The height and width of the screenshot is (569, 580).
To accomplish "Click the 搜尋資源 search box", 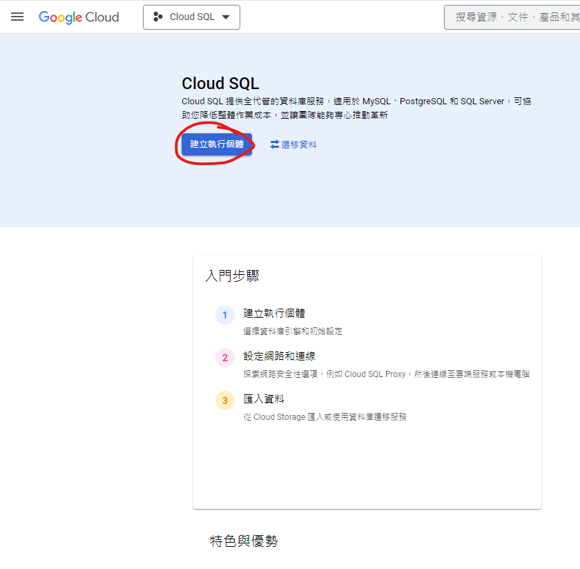I will [x=514, y=17].
